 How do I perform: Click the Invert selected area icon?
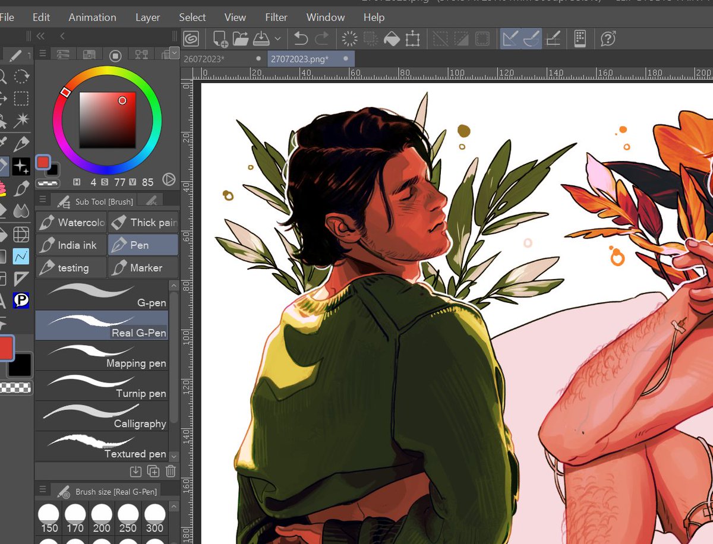tap(461, 39)
